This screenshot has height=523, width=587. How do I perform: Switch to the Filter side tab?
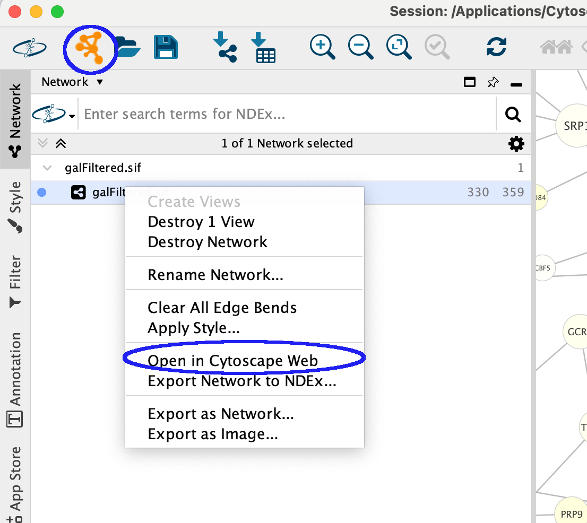point(15,281)
